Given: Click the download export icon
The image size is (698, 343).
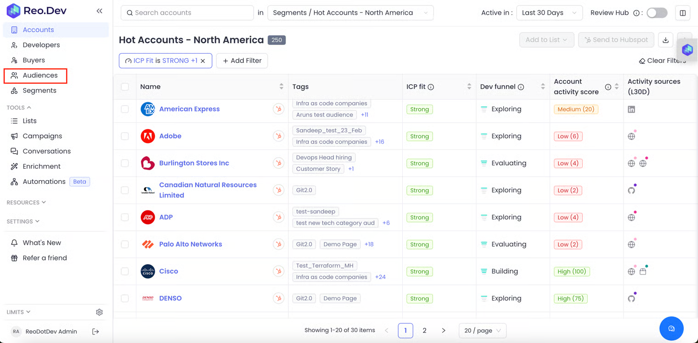Looking at the screenshot, I should click(665, 40).
